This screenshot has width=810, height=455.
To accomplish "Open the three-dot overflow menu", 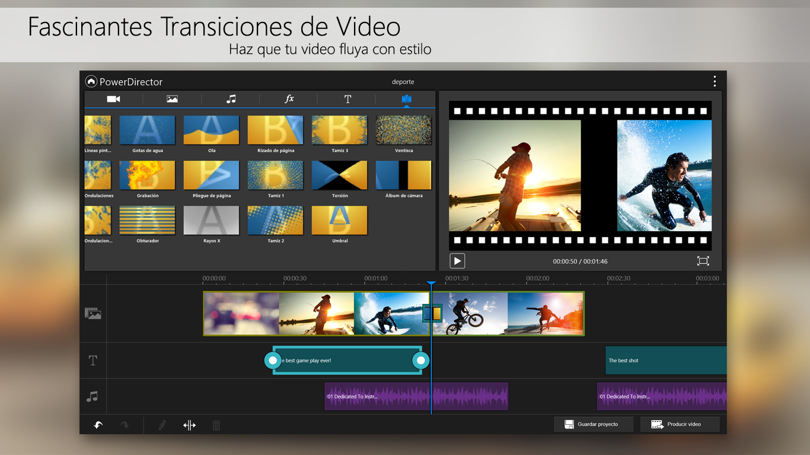I will pyautogui.click(x=715, y=81).
